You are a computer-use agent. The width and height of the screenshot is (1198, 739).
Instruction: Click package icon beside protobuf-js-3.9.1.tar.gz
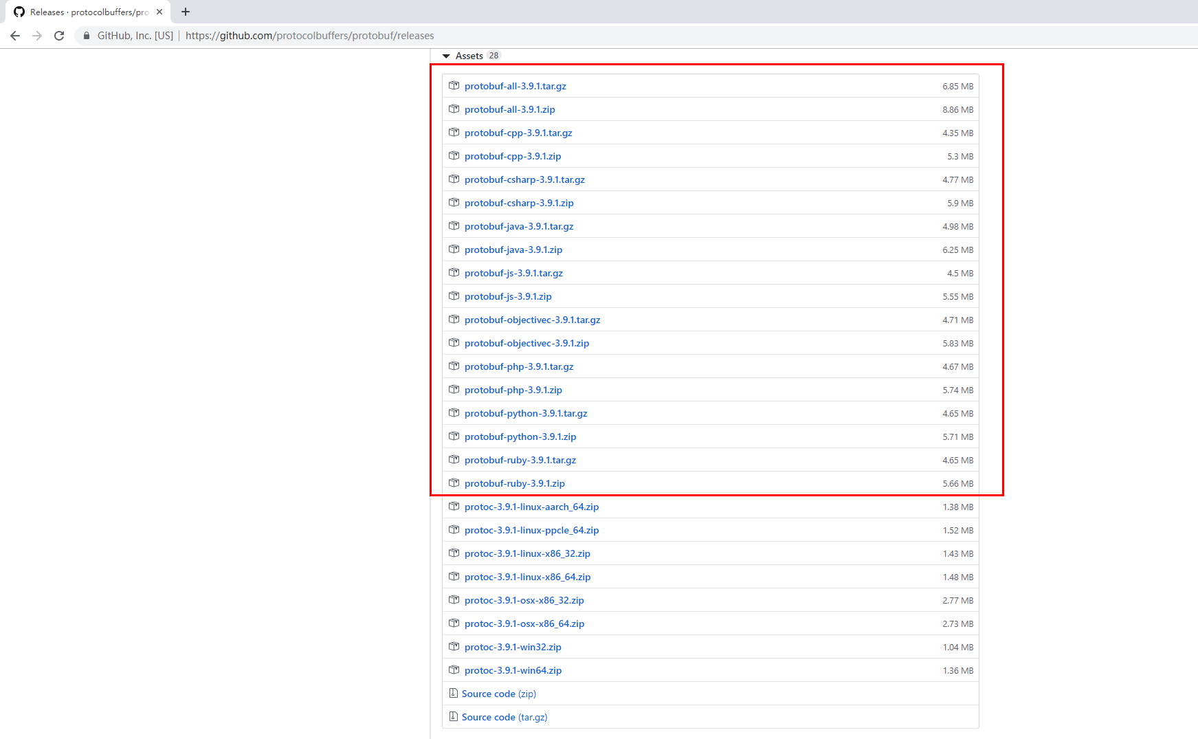tap(454, 272)
